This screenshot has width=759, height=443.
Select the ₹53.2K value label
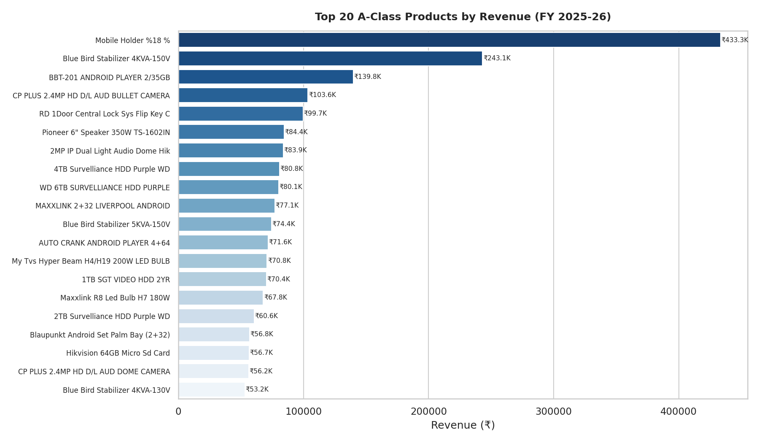coord(257,389)
